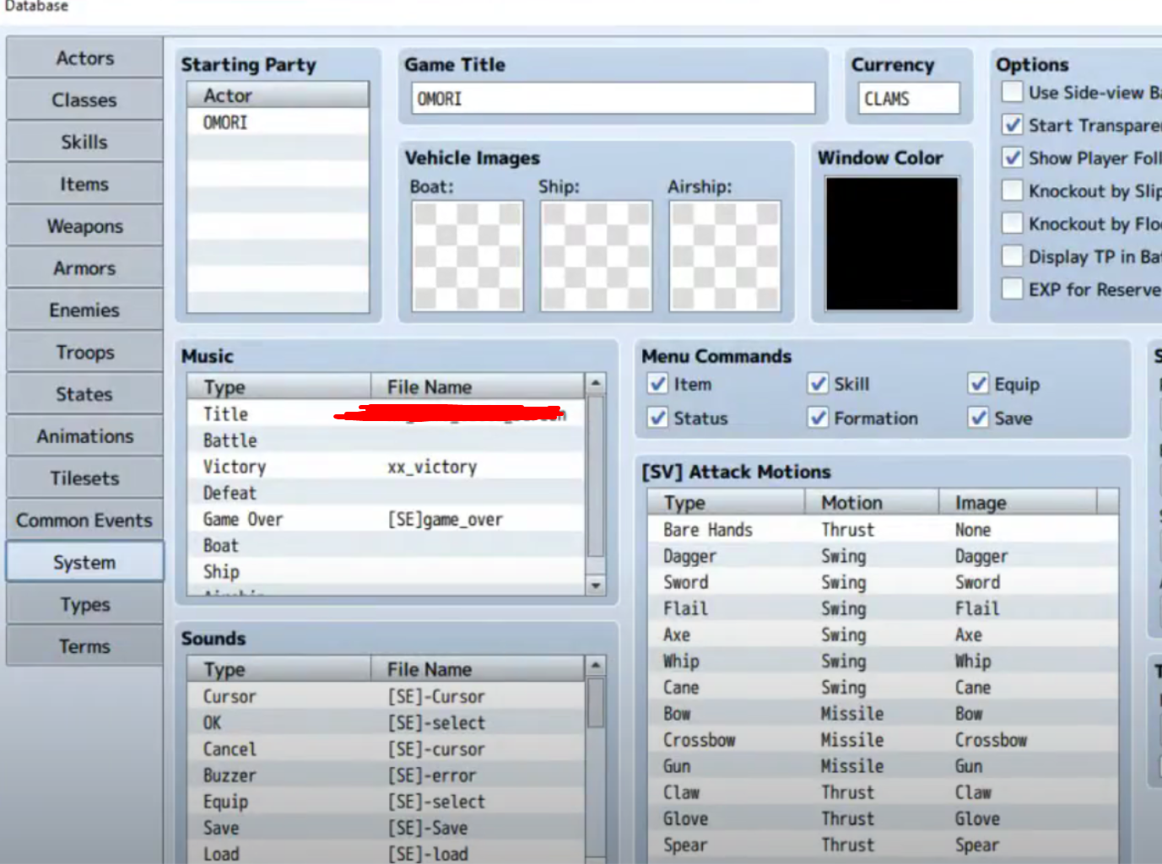
Task: Switch to the Enemies tab
Action: coord(84,310)
